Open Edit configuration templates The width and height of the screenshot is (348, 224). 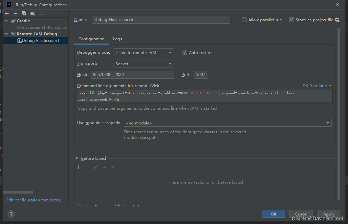click(x=34, y=200)
